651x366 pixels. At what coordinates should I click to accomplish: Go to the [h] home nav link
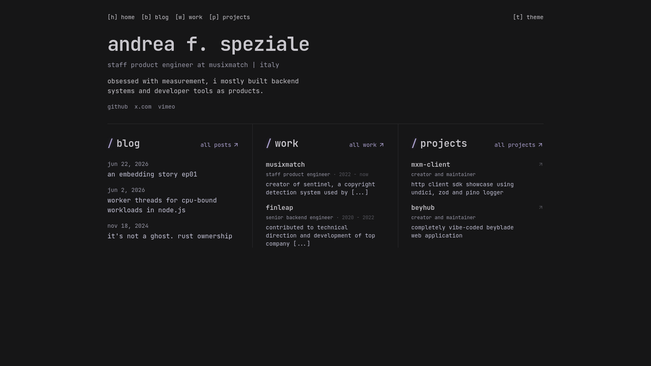pos(121,17)
